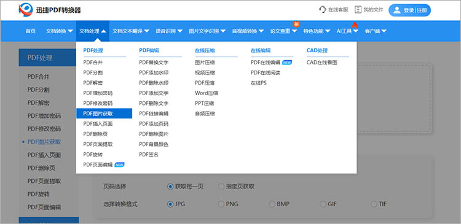Select PDF删除页 in left sidebar

(x=41, y=168)
